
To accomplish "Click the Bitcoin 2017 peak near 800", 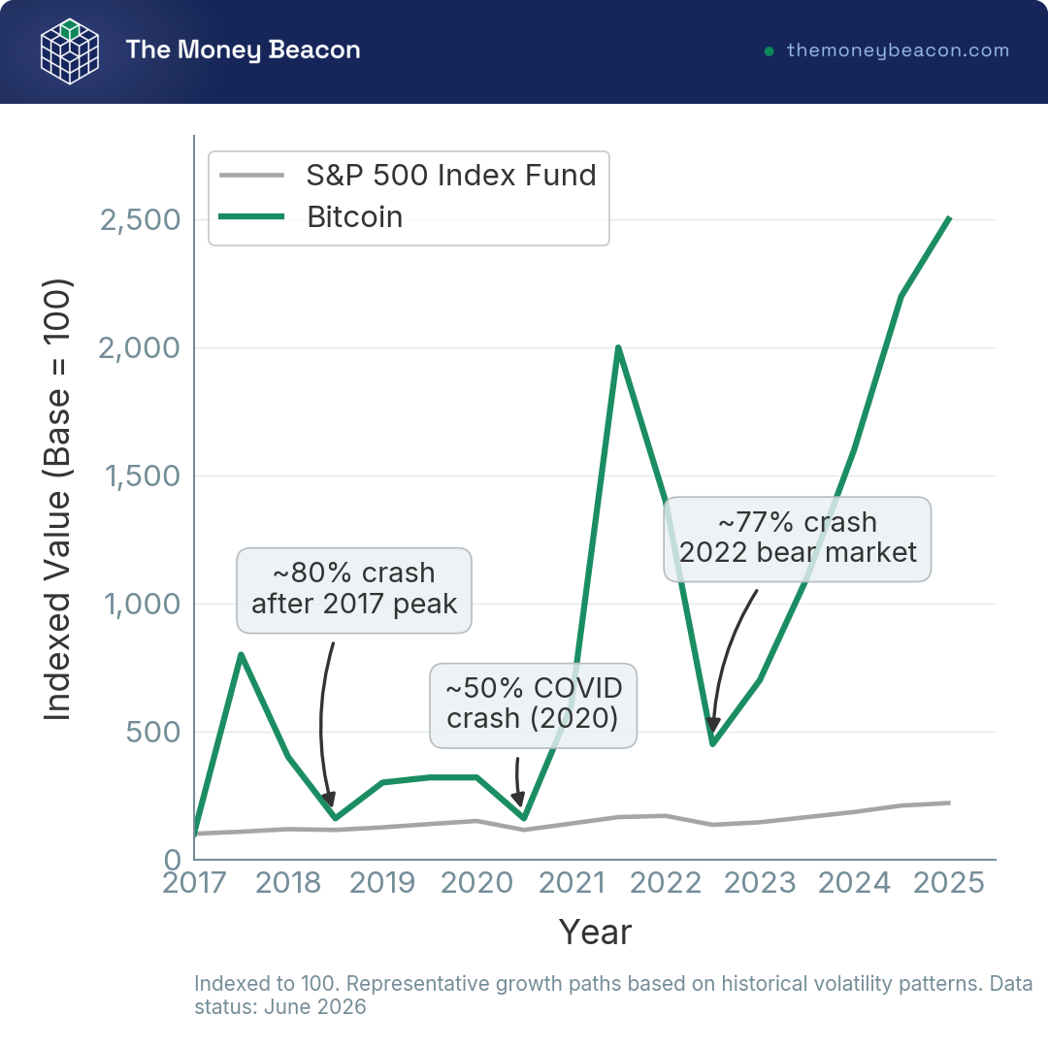I will click(241, 654).
